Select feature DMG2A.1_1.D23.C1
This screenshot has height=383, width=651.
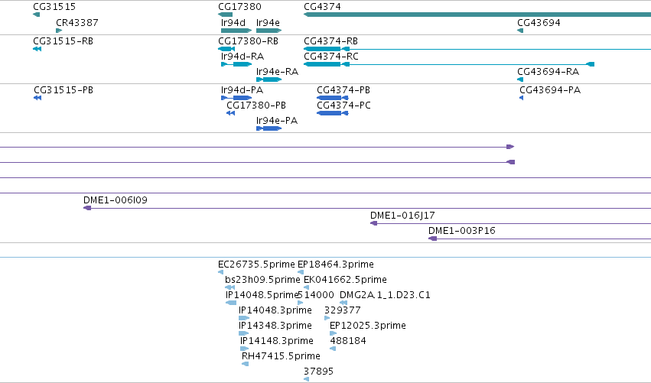(385, 295)
